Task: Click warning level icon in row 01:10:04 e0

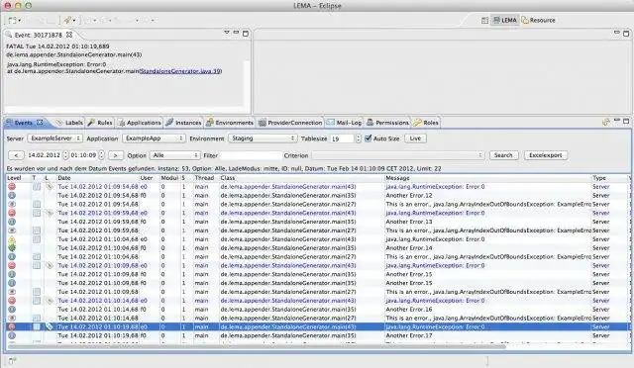Action: click(x=12, y=239)
